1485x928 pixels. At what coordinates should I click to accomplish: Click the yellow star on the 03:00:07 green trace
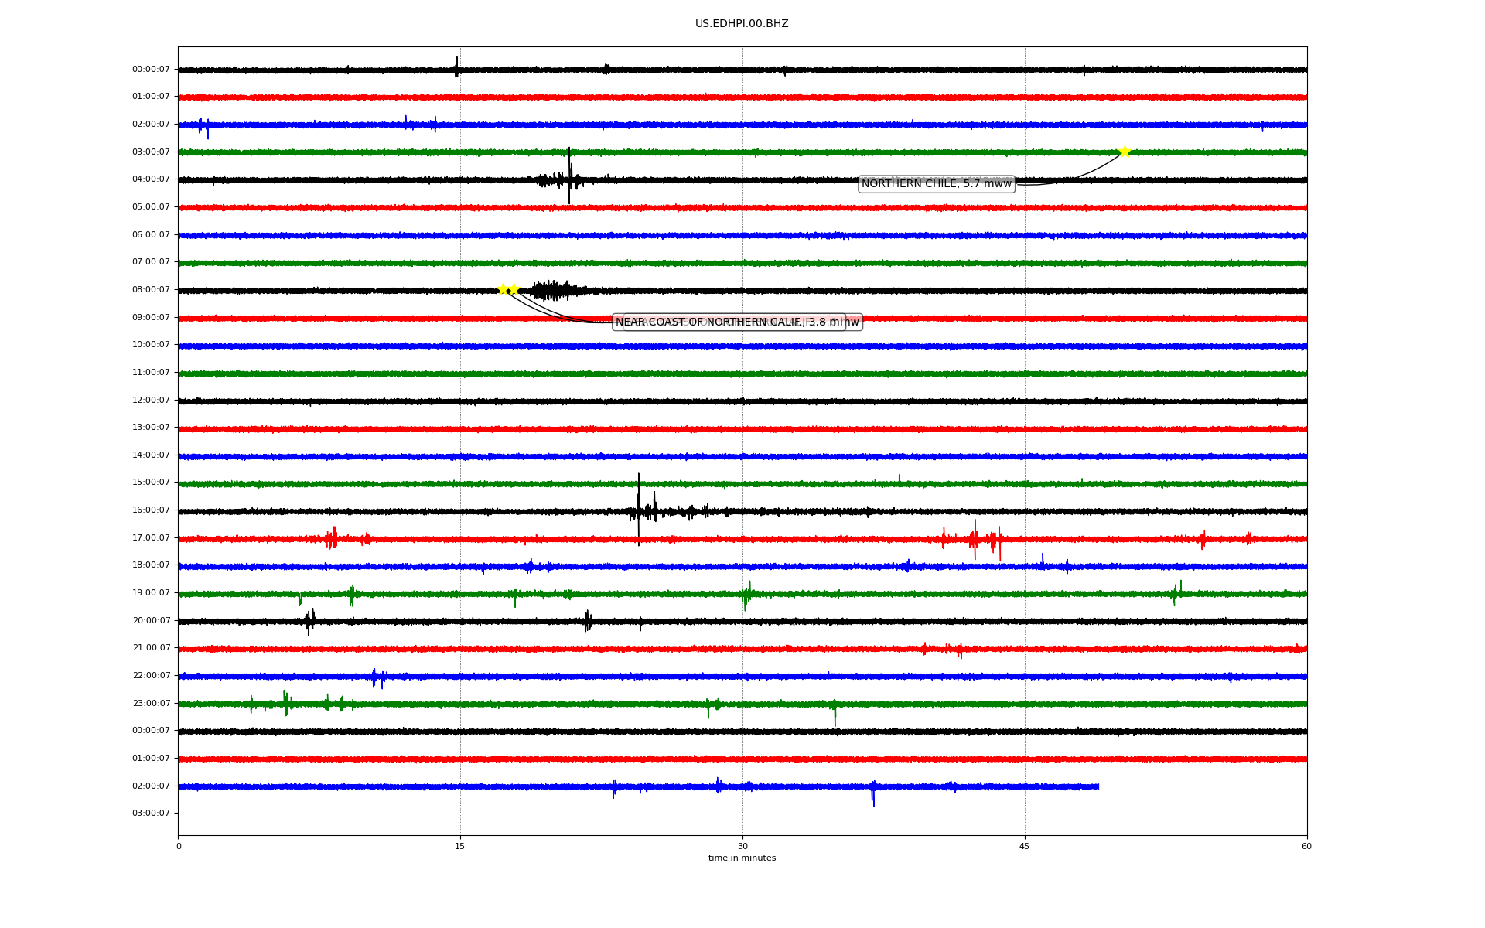point(1125,152)
